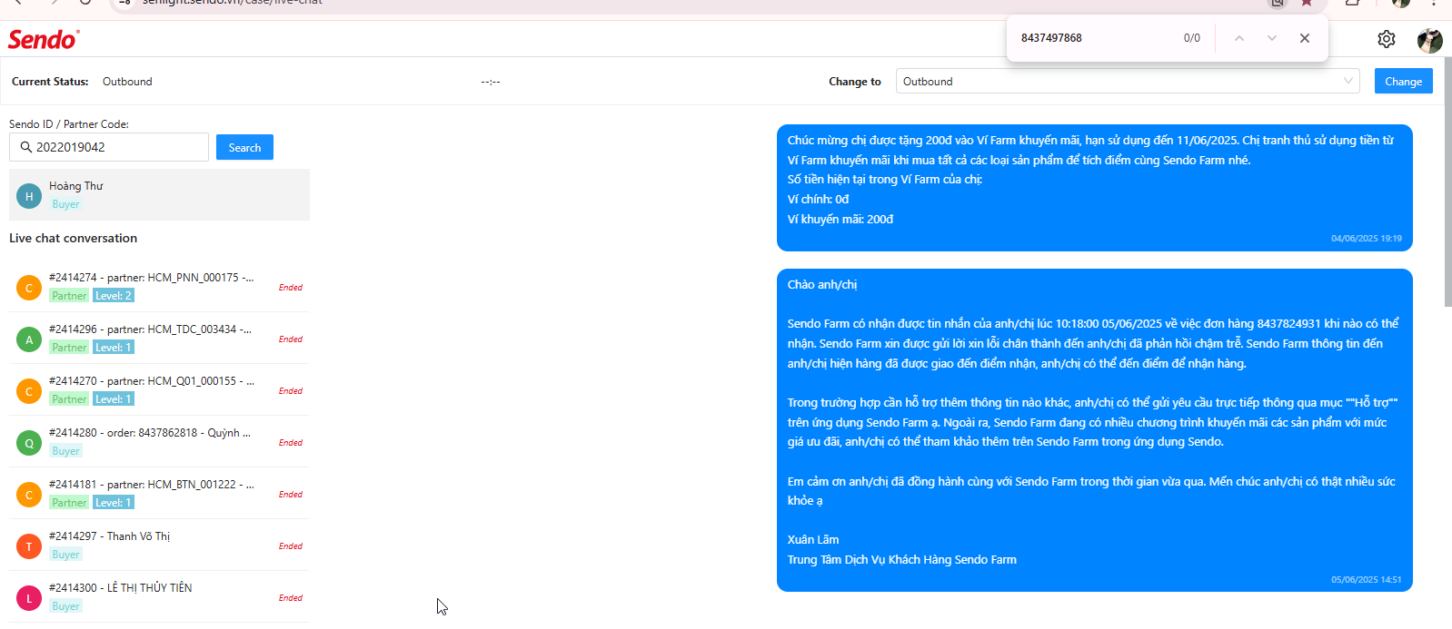The height and width of the screenshot is (629, 1452).
Task: Click the pink L avatar of #2414300
Action: [29, 598]
